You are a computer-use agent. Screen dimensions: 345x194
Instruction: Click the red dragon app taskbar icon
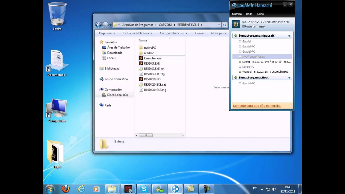pyautogui.click(x=128, y=189)
